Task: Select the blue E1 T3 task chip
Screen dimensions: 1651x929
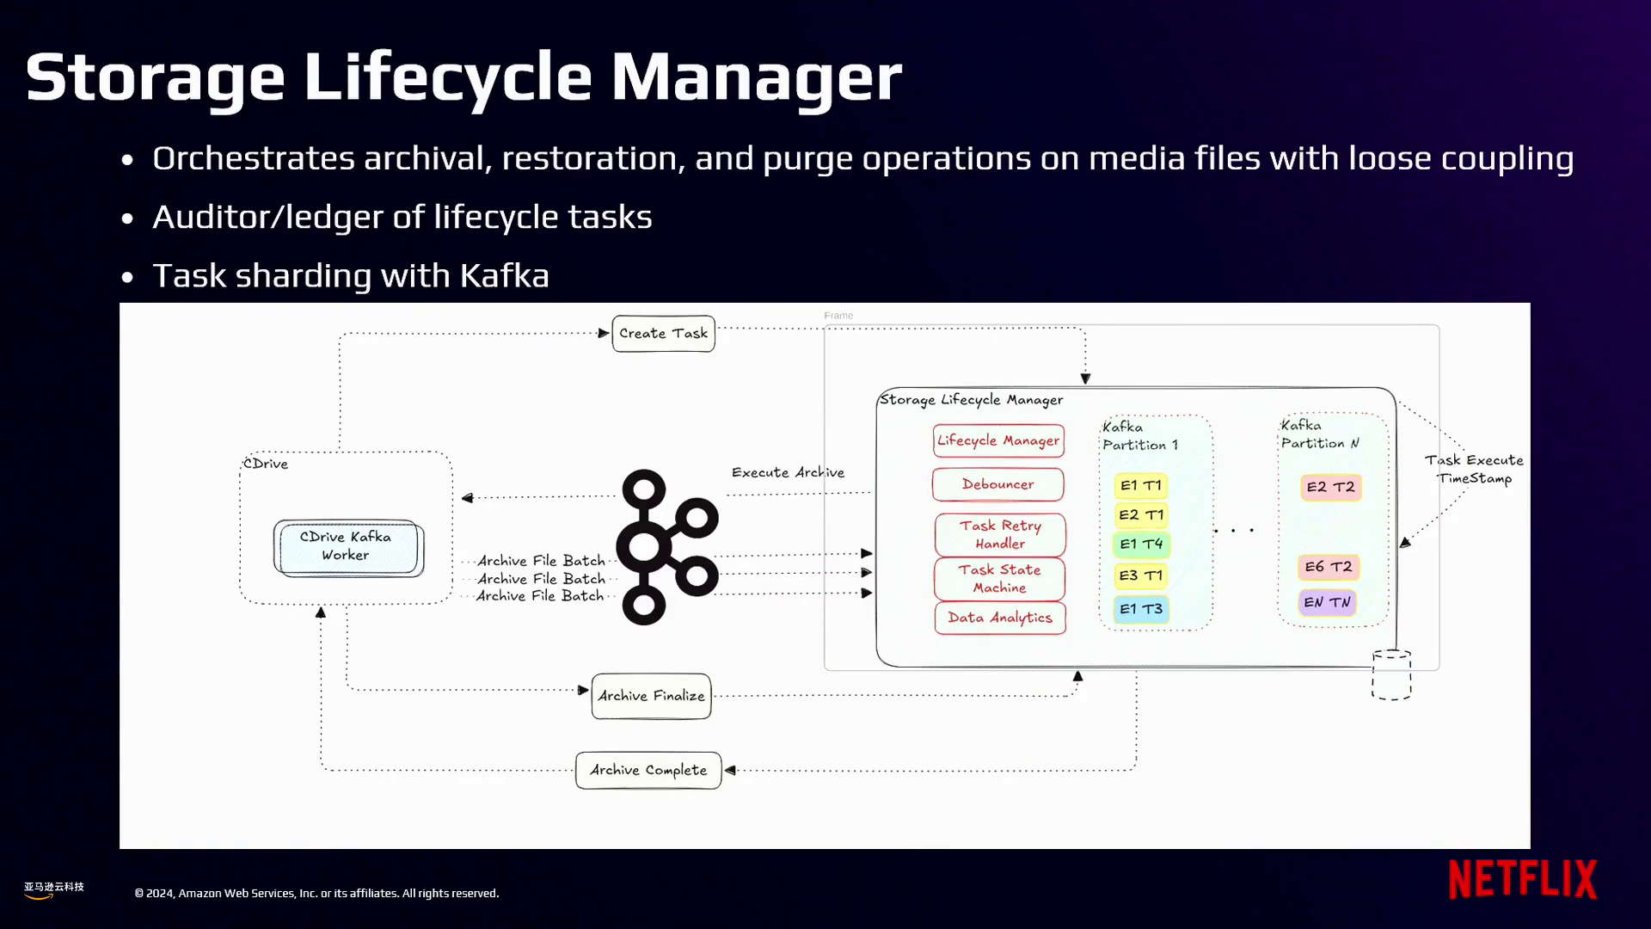Action: [1140, 609]
